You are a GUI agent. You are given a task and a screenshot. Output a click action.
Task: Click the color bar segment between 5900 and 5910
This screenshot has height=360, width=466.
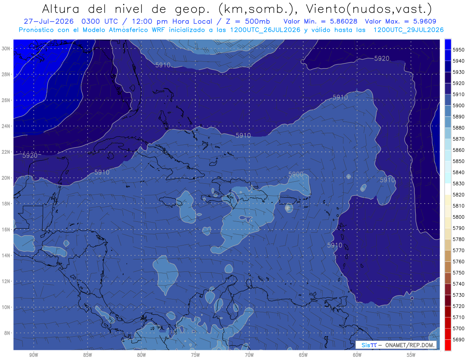coord(448,100)
